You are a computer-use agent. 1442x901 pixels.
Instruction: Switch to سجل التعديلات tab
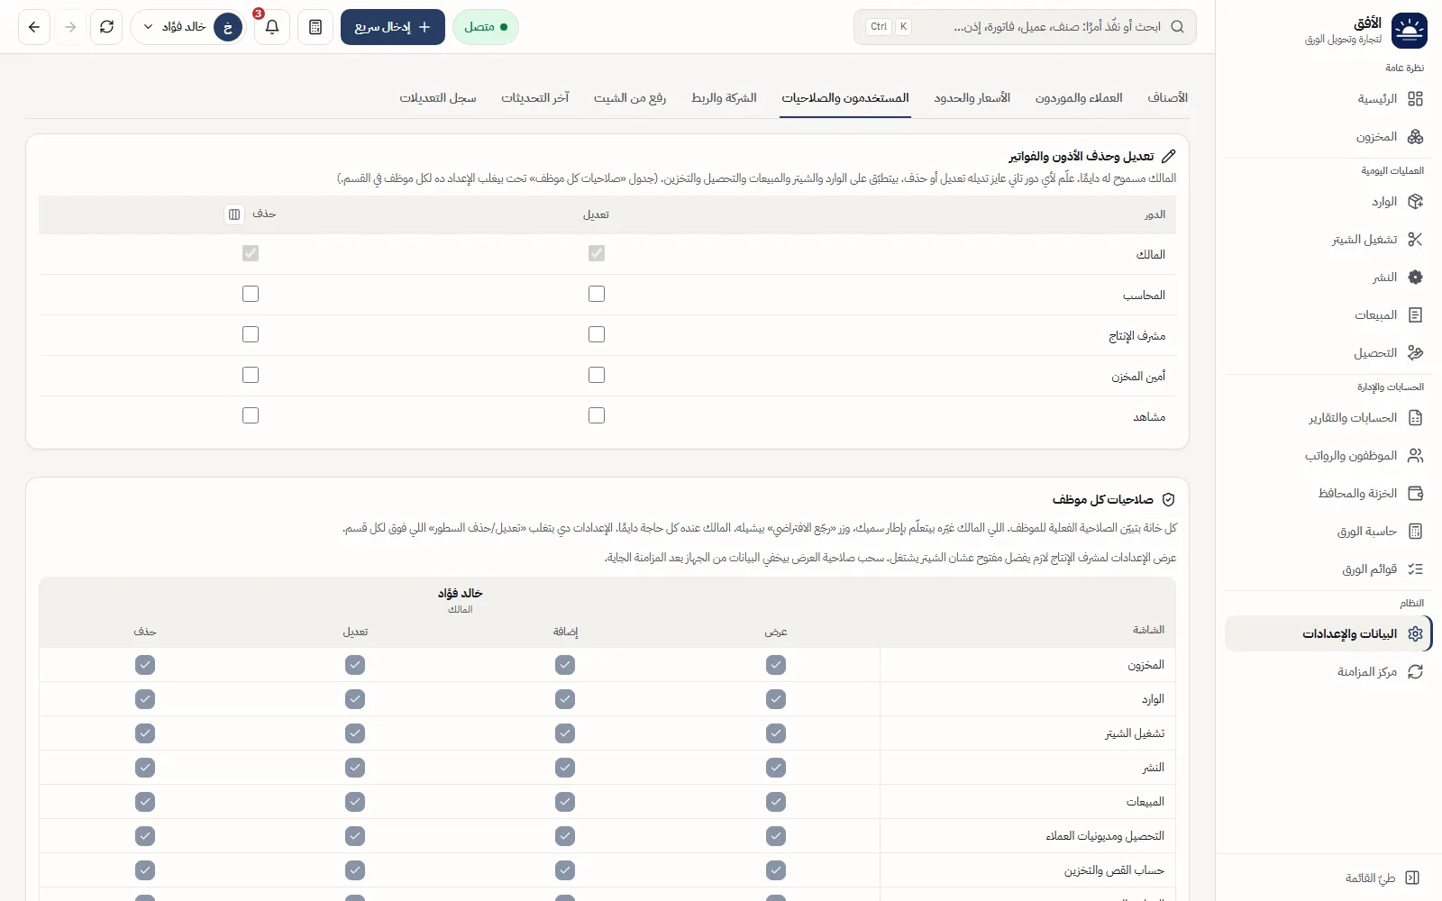438,98
